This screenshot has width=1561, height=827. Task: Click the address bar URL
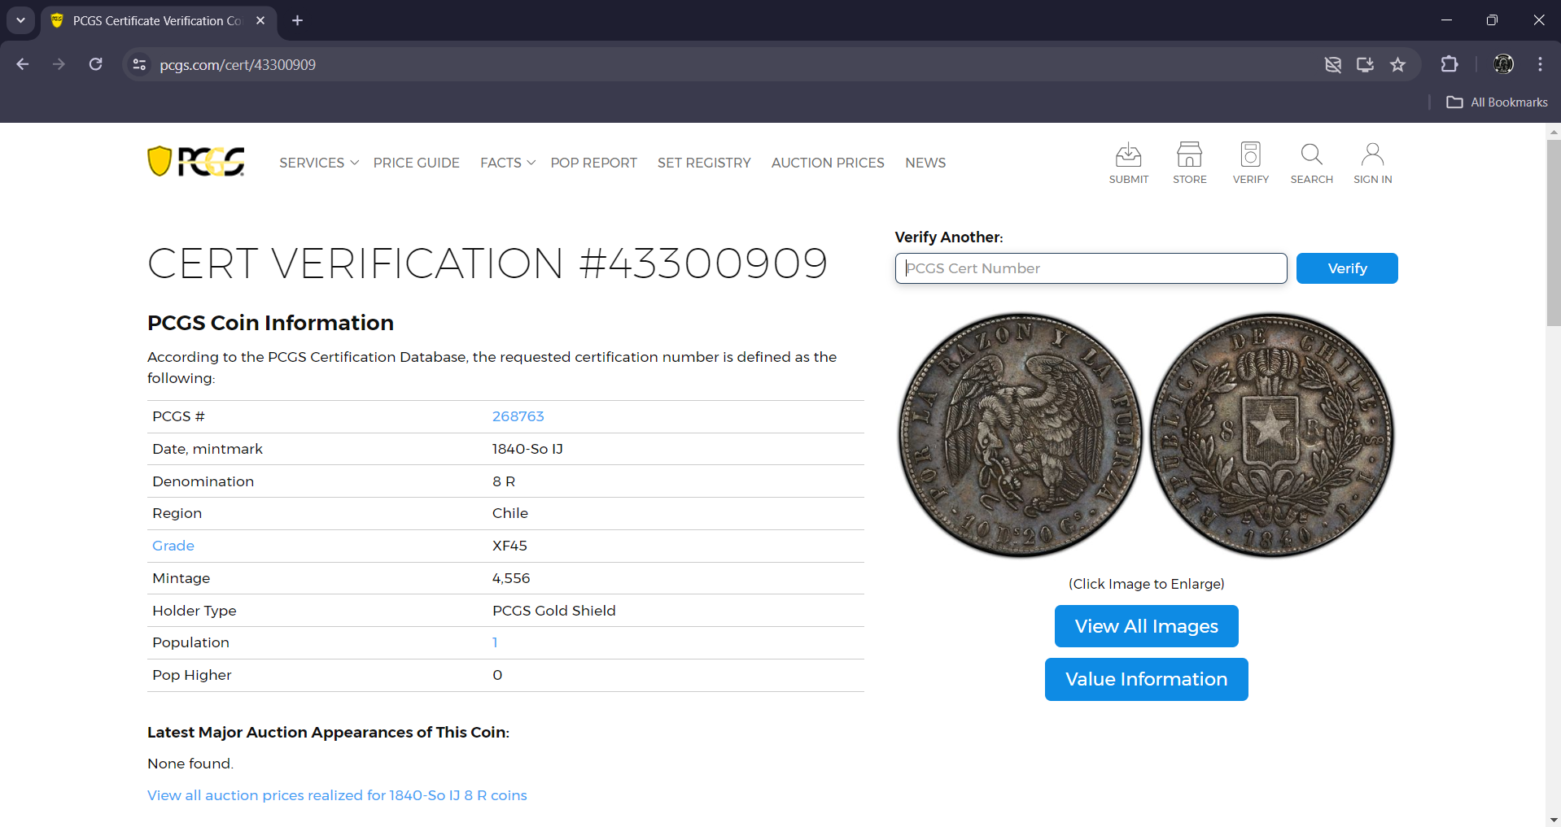tap(238, 64)
